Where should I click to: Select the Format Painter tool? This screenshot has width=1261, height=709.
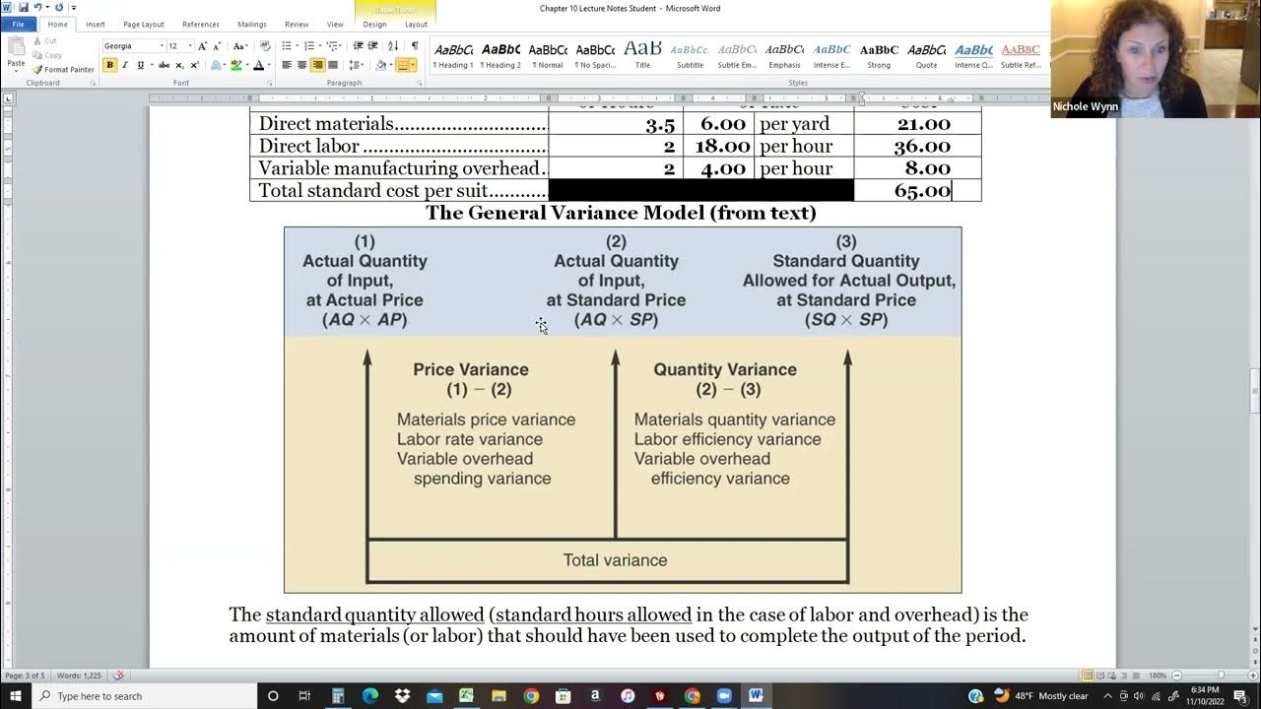pos(63,70)
